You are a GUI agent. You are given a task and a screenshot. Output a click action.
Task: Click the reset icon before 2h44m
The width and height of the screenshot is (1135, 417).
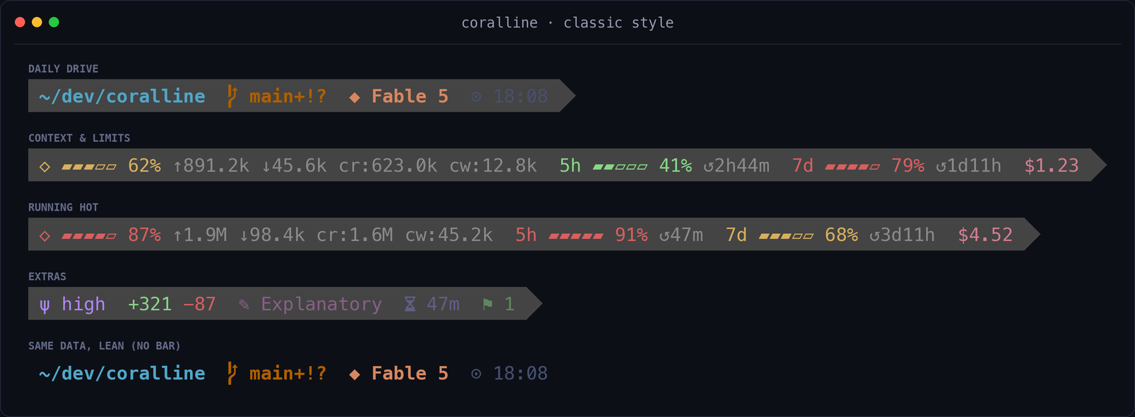tap(708, 167)
